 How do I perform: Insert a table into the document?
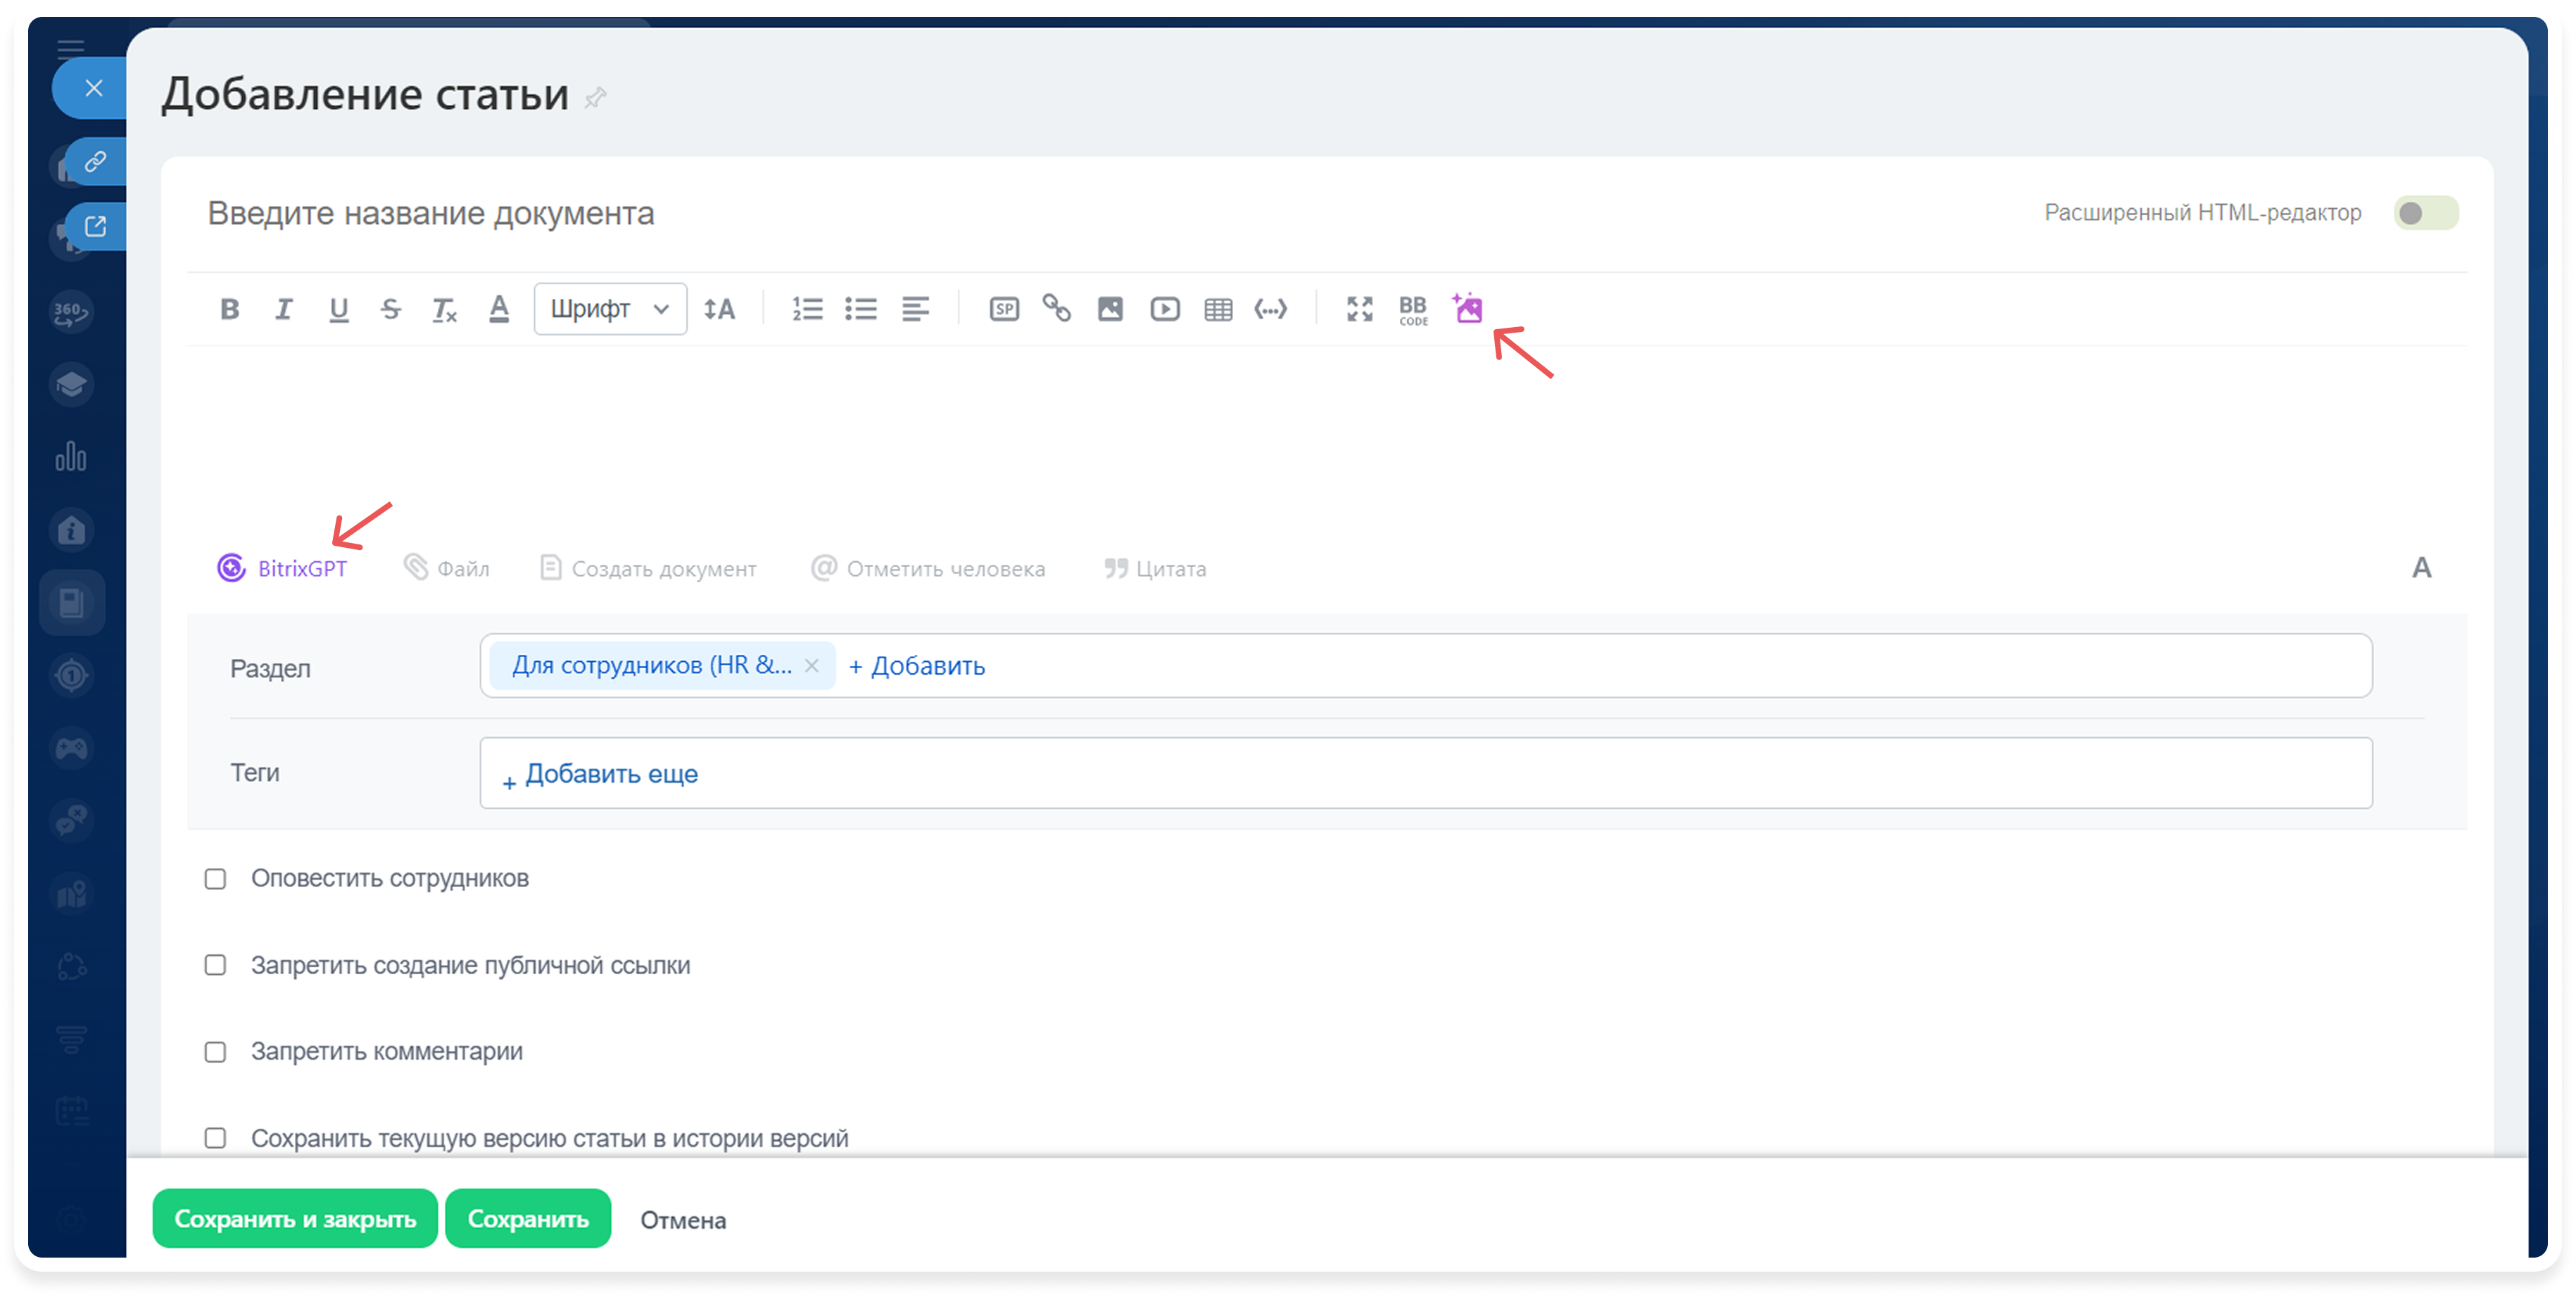click(x=1218, y=309)
